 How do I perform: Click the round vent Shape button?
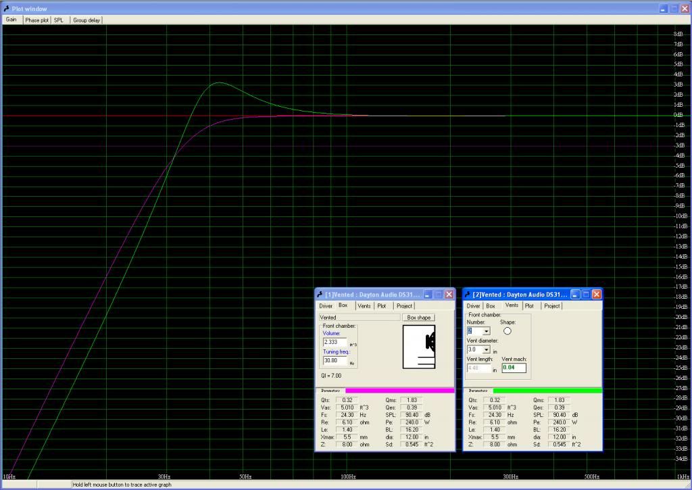point(507,331)
